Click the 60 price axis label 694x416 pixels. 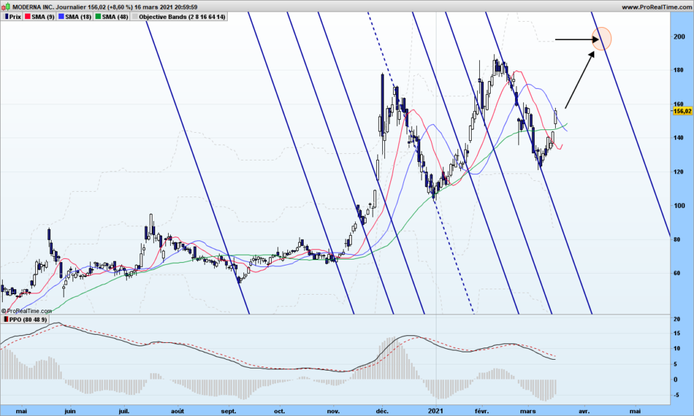pyautogui.click(x=677, y=273)
